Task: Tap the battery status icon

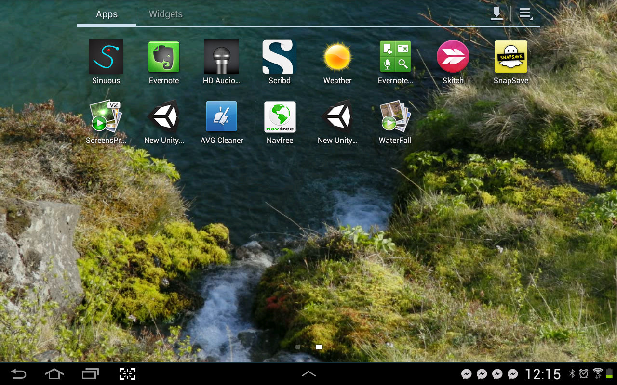Action: point(609,373)
